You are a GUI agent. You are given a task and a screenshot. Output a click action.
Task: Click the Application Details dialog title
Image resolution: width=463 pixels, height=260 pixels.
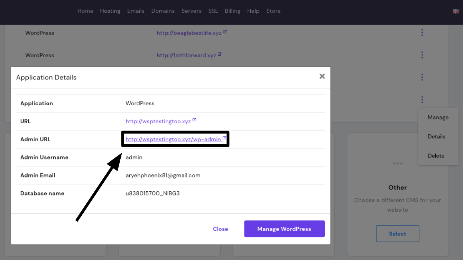tap(46, 77)
